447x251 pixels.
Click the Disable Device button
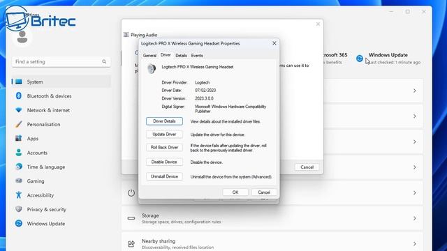164,162
